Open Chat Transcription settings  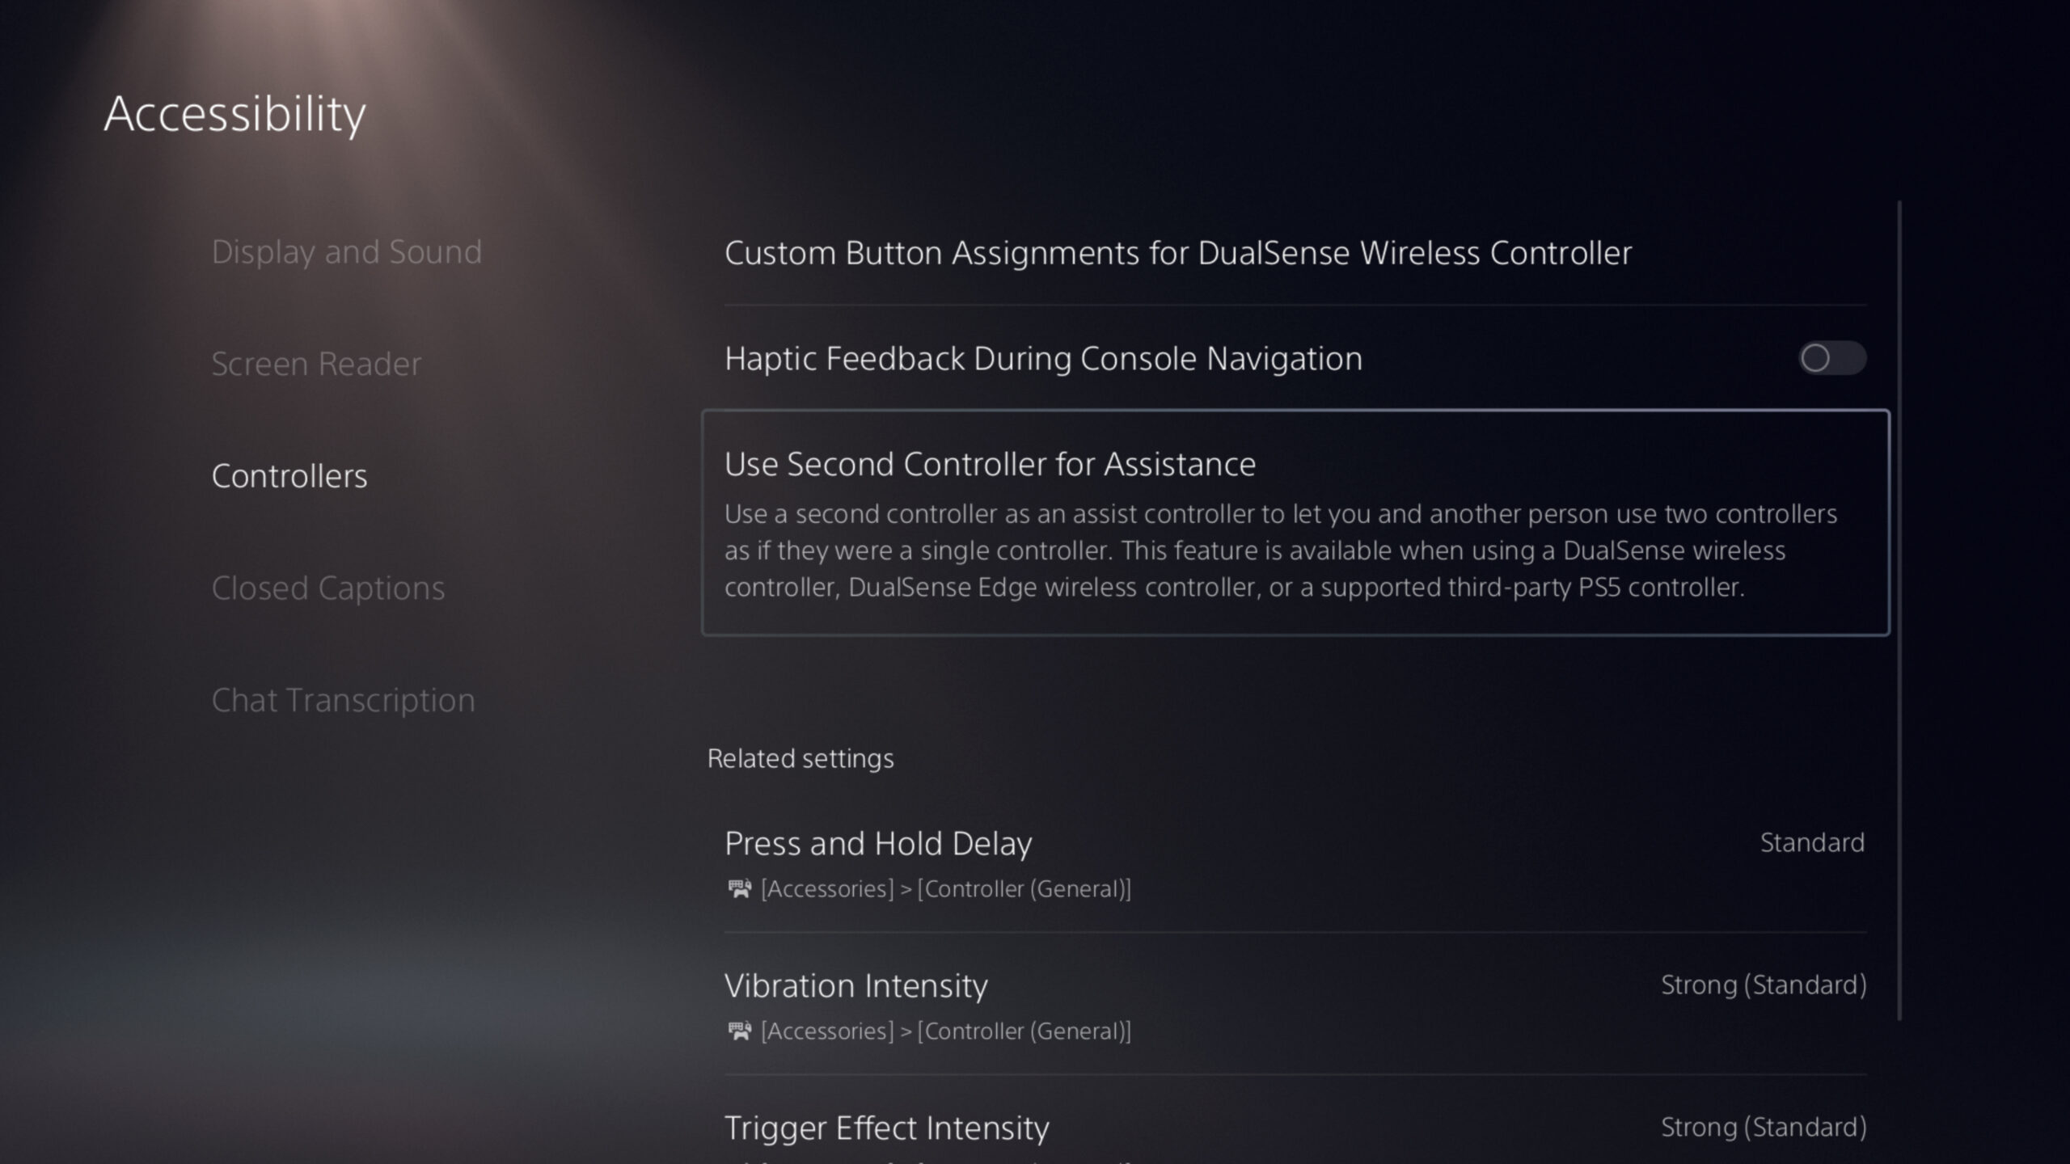click(343, 699)
